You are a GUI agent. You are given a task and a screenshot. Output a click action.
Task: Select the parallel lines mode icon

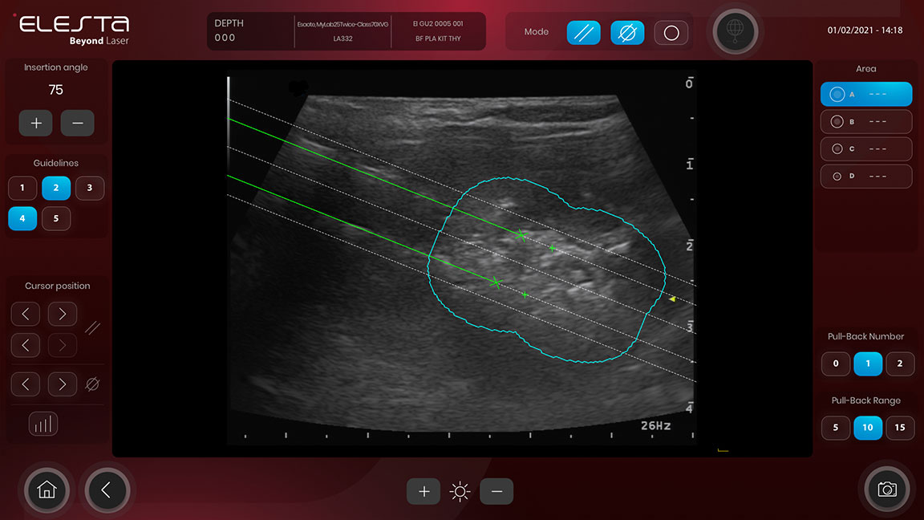tap(583, 33)
